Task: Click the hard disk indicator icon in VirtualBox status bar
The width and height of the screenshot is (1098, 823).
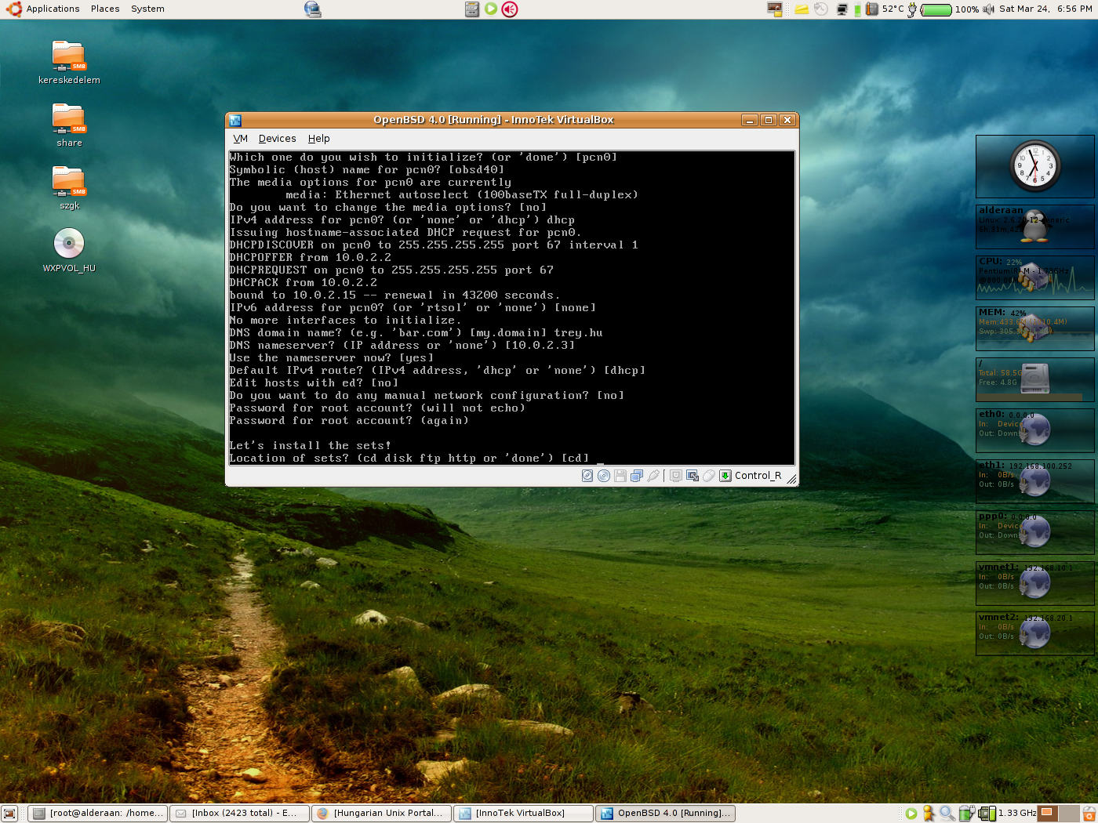Action: (x=587, y=476)
